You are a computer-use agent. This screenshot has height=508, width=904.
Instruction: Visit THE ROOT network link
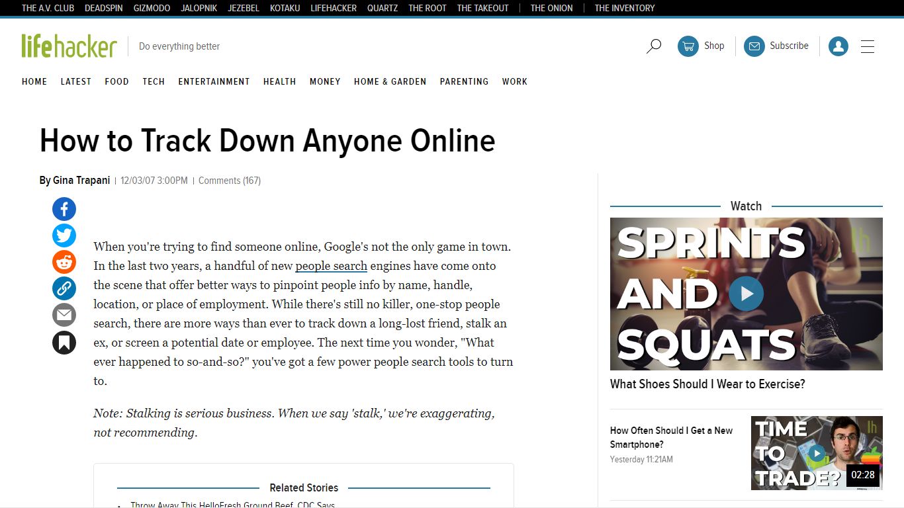[428, 8]
